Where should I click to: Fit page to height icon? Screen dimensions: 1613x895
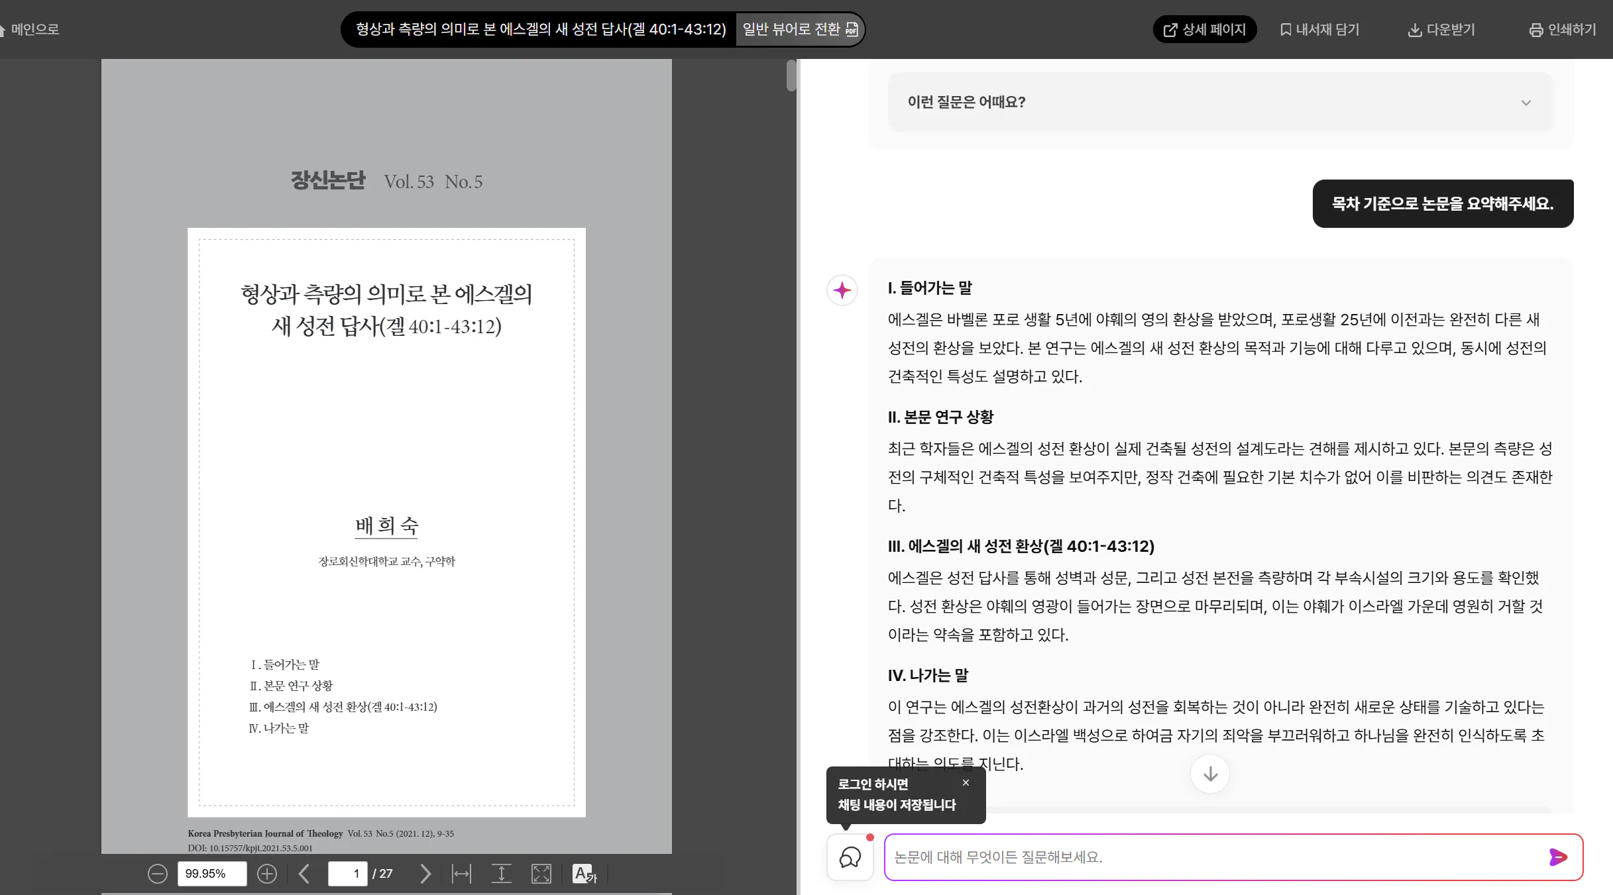[x=502, y=874]
